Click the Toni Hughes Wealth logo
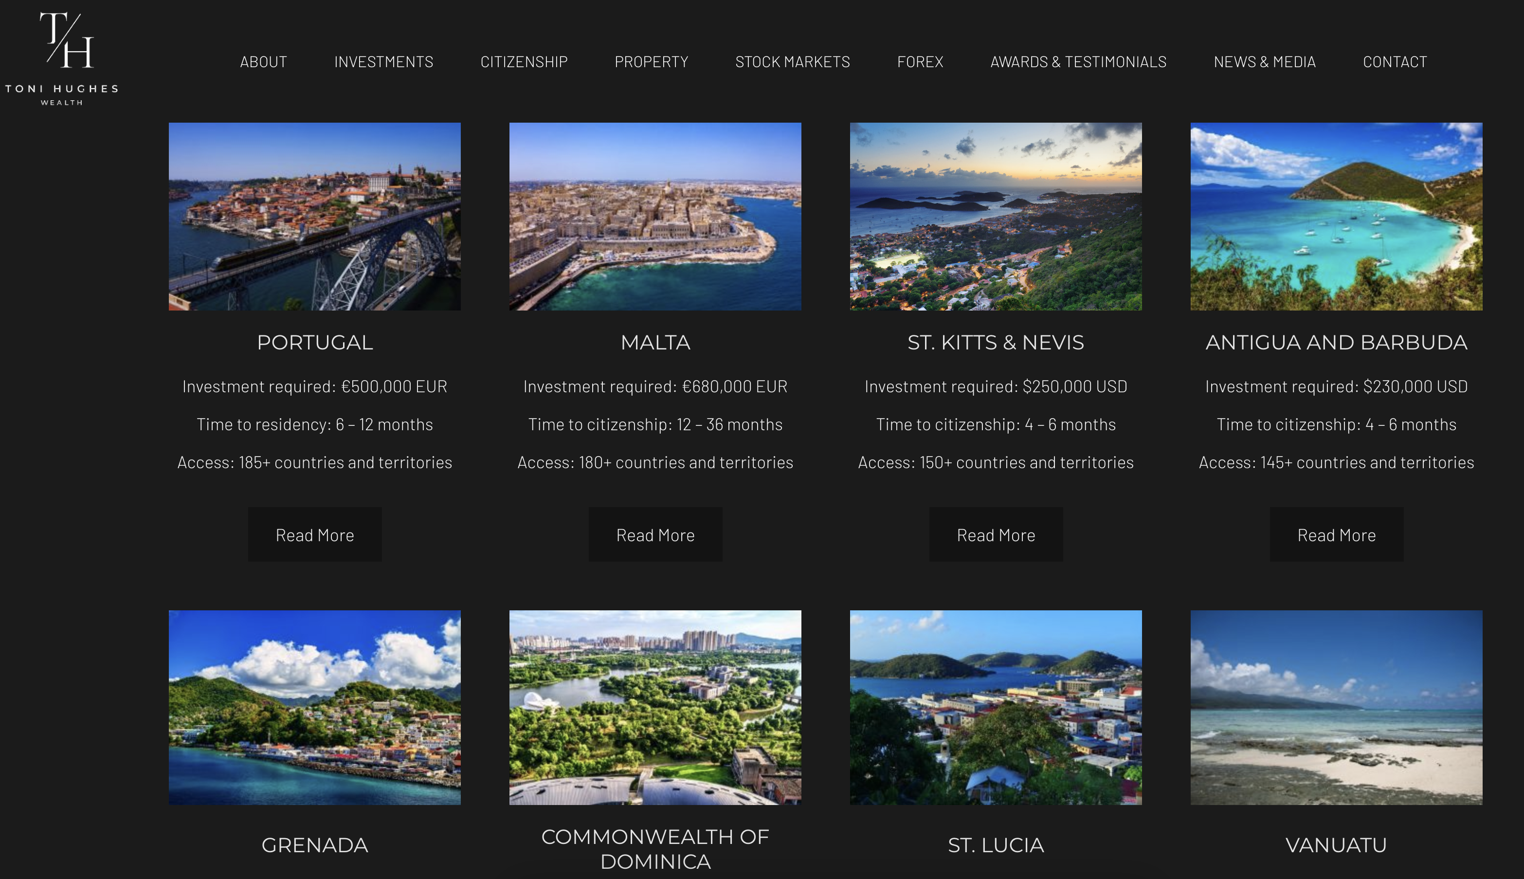This screenshot has width=1524, height=879. tap(61, 58)
